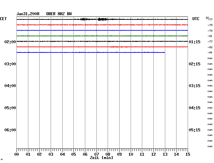
Task: Select minute 07 on the x-axis
Action: pyautogui.click(x=96, y=154)
